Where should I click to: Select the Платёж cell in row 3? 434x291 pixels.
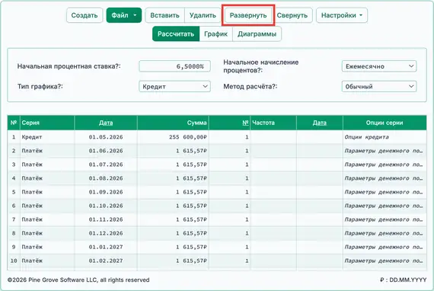pyautogui.click(x=47, y=165)
